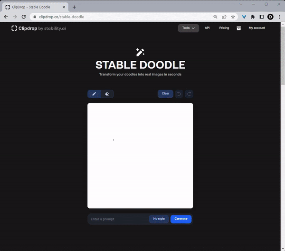Click the address bar URL clipdrop.co/stable-doodle
Screen dimensions: 285x251
tap(61, 17)
